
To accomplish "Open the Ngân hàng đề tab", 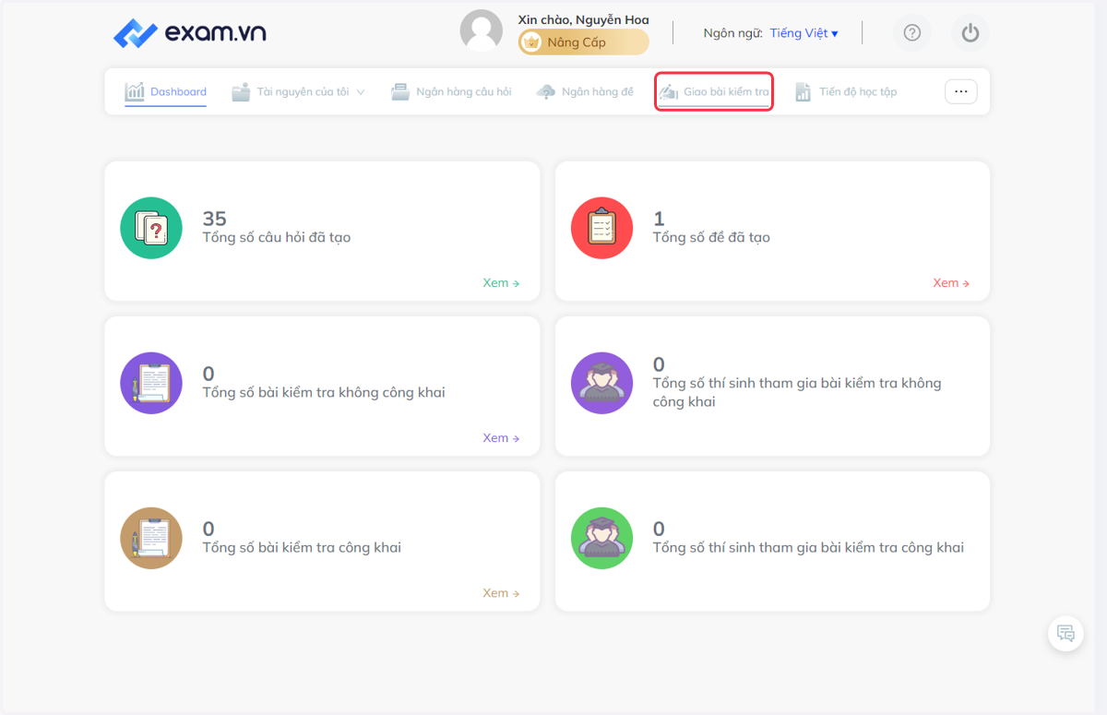I will 585,92.
